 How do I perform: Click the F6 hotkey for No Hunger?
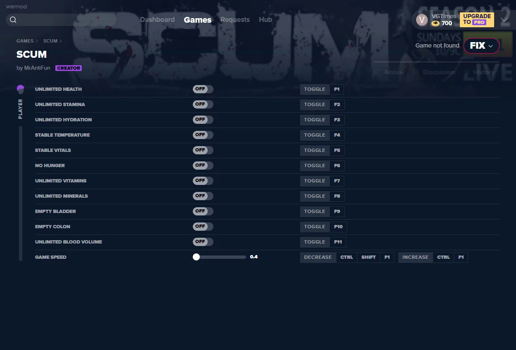point(337,166)
